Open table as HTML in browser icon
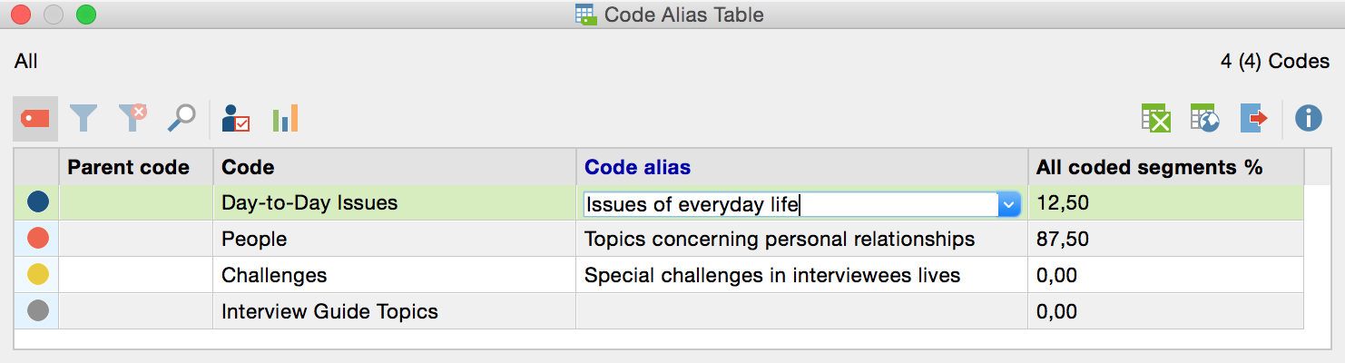Screen dimensions: 1345x363 tap(1204, 118)
